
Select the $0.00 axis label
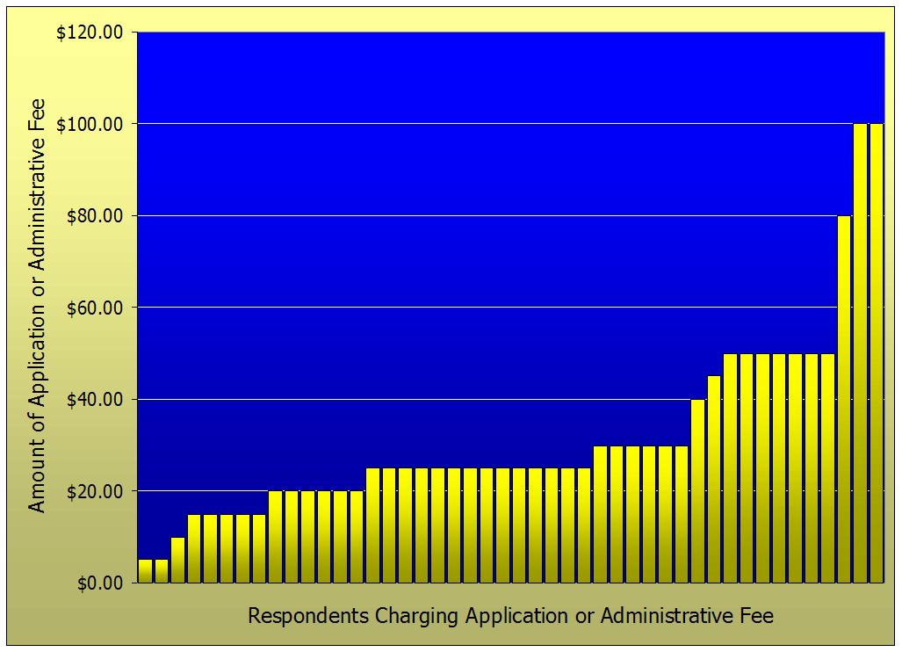[x=101, y=583]
